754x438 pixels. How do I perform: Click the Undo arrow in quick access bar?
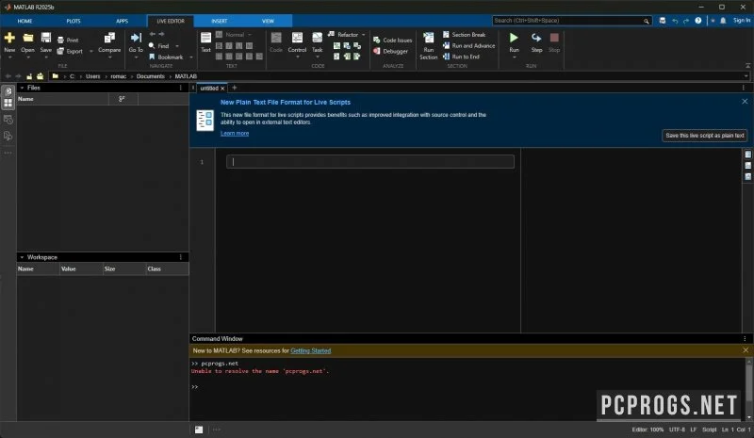coord(675,21)
